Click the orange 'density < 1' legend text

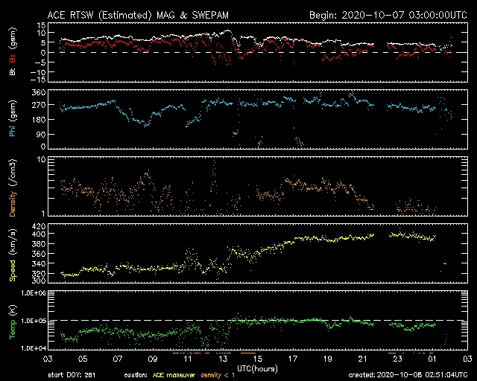click(218, 375)
